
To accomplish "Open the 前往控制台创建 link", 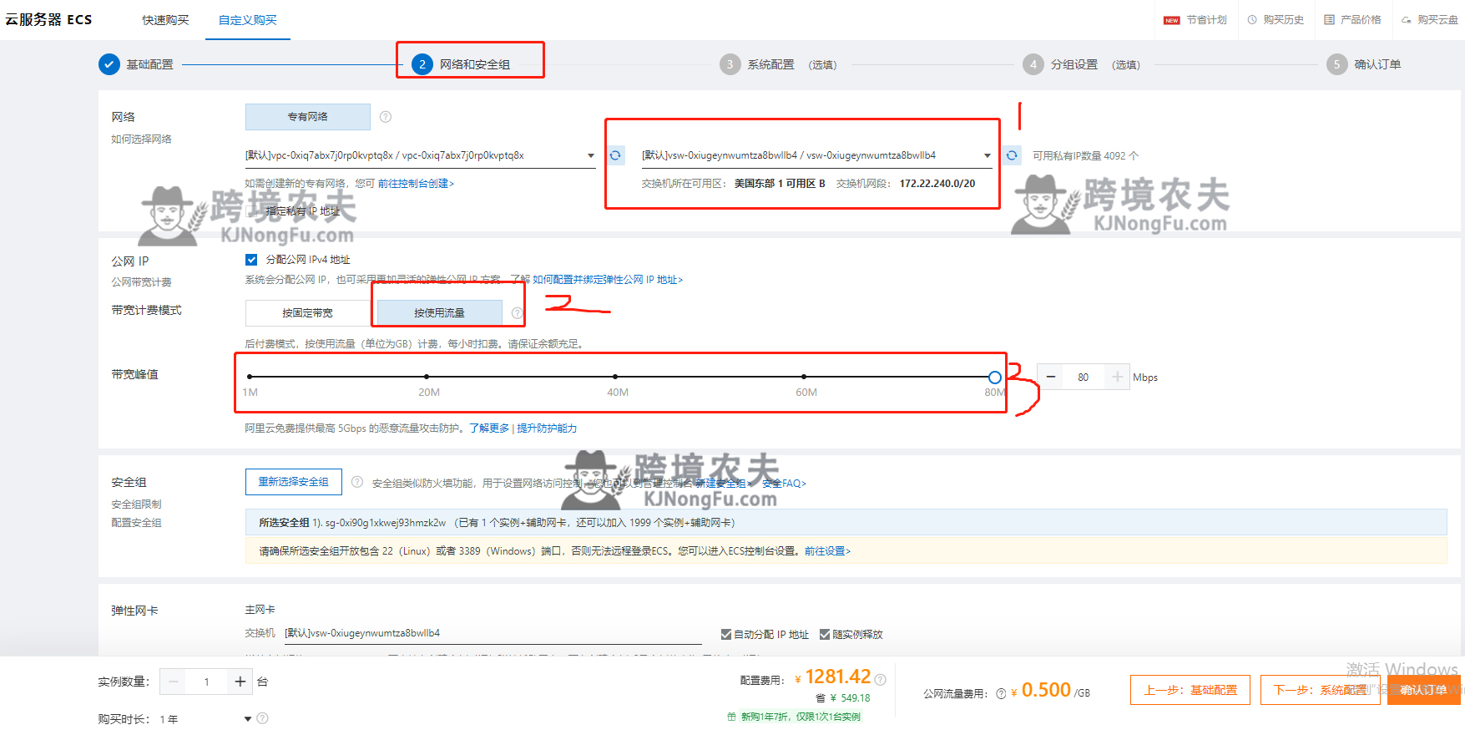I will pyautogui.click(x=416, y=184).
